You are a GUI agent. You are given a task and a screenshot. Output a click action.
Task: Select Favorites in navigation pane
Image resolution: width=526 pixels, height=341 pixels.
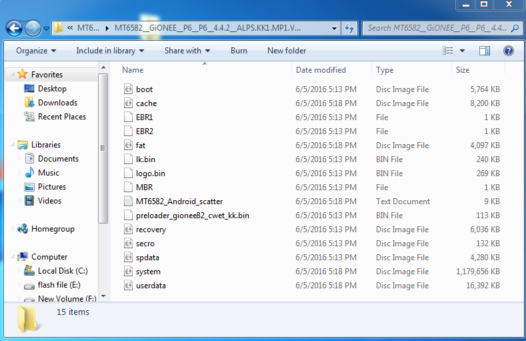point(47,75)
